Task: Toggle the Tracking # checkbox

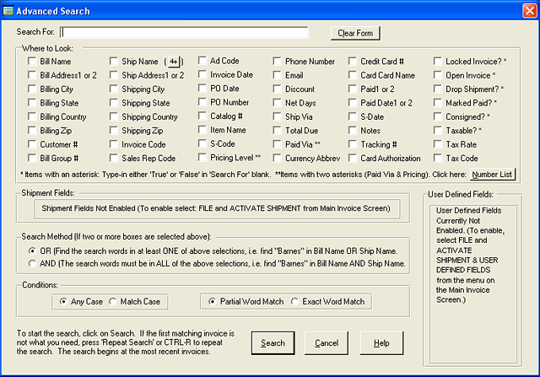Action: pos(353,144)
